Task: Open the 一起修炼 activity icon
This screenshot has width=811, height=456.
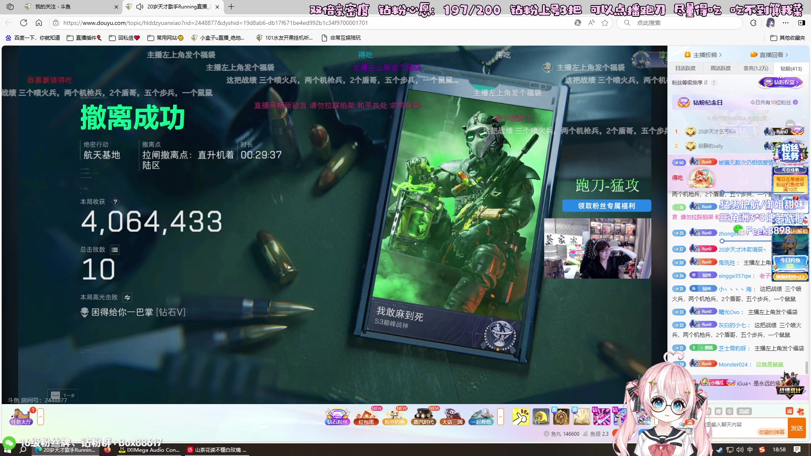Action: pyautogui.click(x=481, y=417)
